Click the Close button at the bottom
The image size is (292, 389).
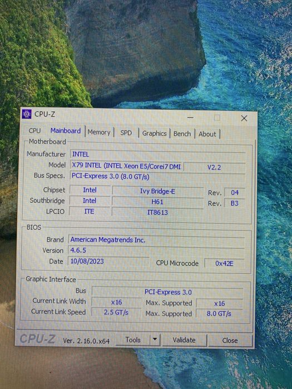tap(230, 340)
